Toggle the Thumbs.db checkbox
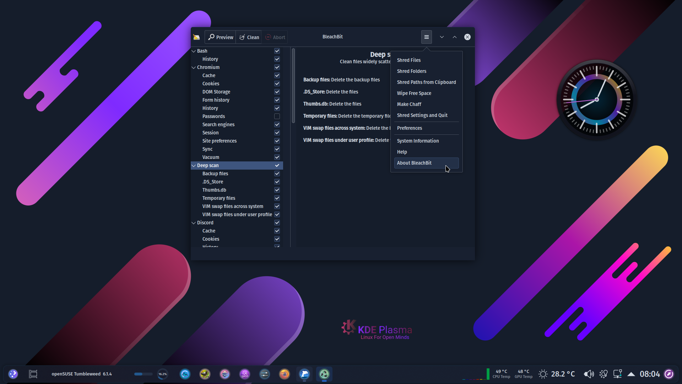This screenshot has height=384, width=682. pos(277,190)
